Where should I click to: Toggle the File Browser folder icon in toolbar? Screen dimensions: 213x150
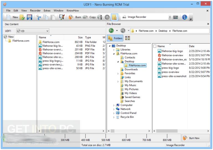pyautogui.click(x=114, y=17)
